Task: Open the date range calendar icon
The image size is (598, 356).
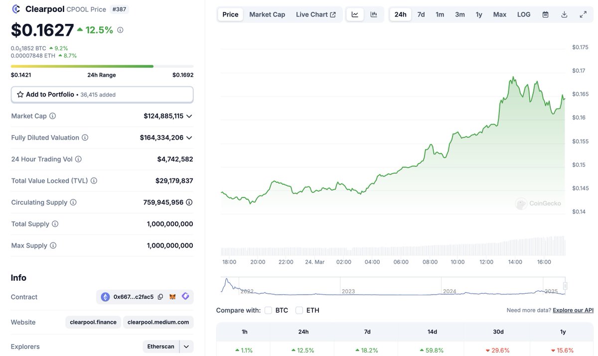Action: (x=545, y=14)
